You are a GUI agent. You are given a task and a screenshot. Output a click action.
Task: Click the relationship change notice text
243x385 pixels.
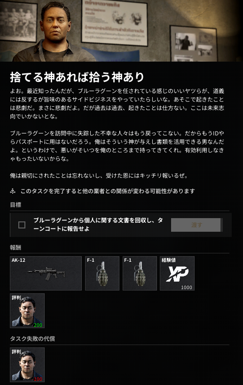(108, 191)
